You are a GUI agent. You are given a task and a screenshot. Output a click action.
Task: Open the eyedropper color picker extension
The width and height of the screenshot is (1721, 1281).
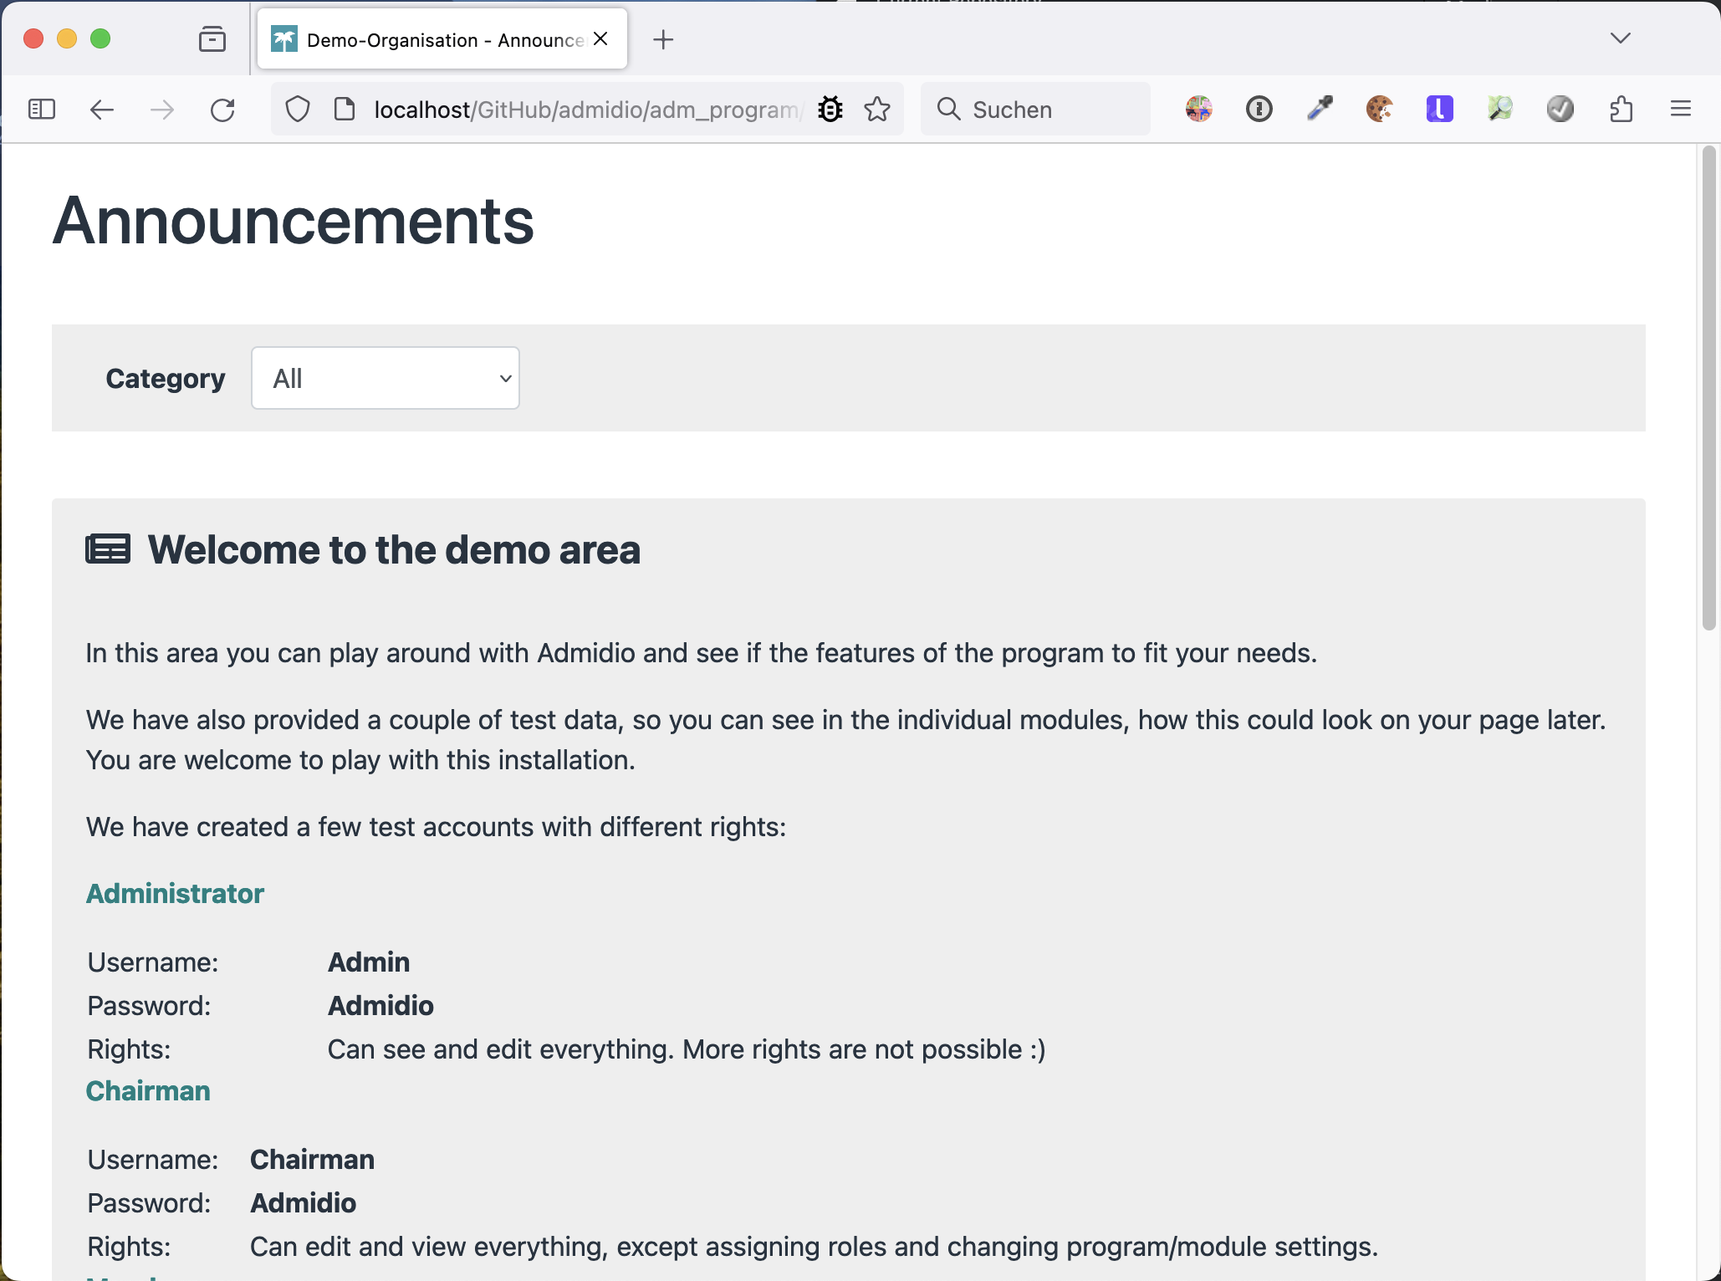pos(1320,109)
